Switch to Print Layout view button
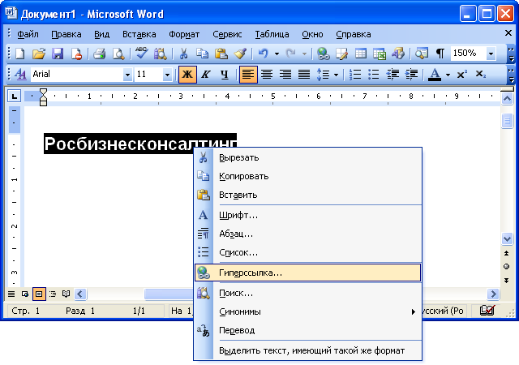The image size is (519, 365). (39, 294)
